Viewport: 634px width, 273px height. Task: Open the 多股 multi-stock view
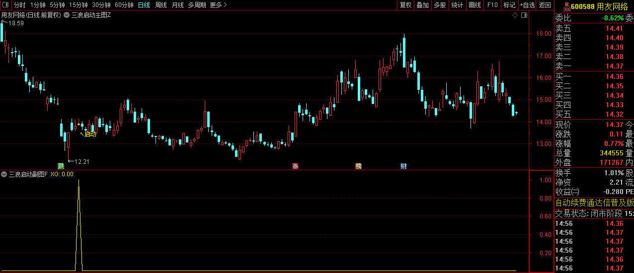[x=440, y=5]
